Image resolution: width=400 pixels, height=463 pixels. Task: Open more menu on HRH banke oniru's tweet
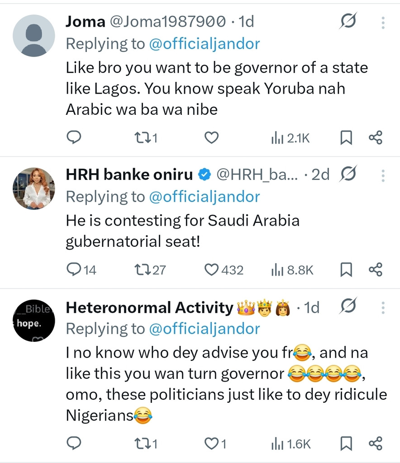(x=383, y=175)
